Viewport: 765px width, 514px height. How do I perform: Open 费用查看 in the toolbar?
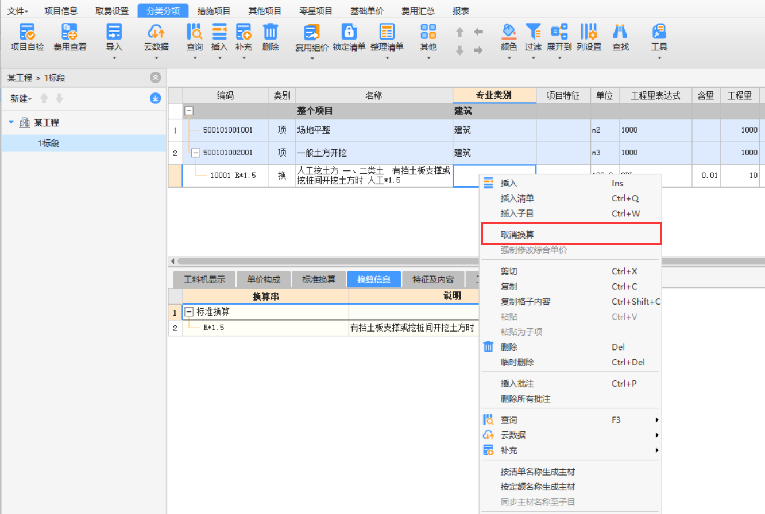click(69, 32)
